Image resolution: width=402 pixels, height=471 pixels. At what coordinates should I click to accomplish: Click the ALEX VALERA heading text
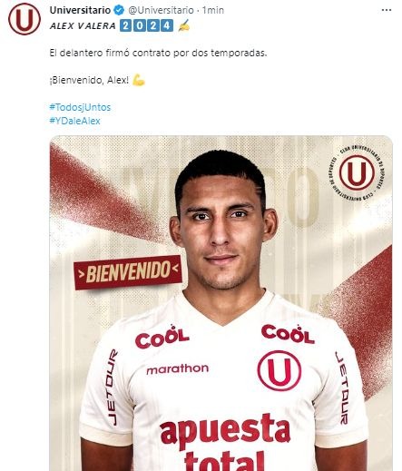click(83, 25)
